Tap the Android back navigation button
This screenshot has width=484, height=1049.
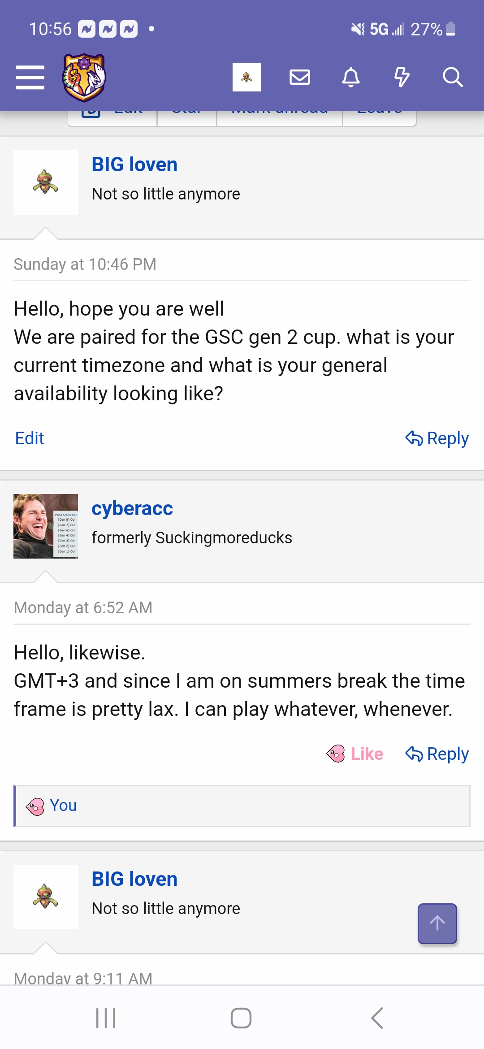pos(377,1018)
